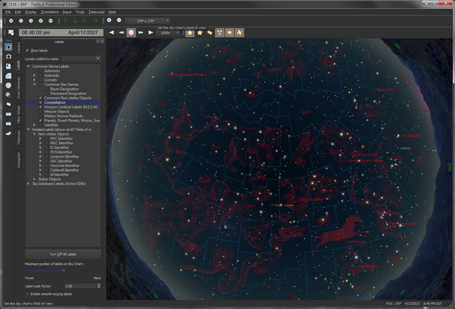Toggle the nebula display icon at toolbar end
The height and width of the screenshot is (309, 455).
tap(240, 32)
